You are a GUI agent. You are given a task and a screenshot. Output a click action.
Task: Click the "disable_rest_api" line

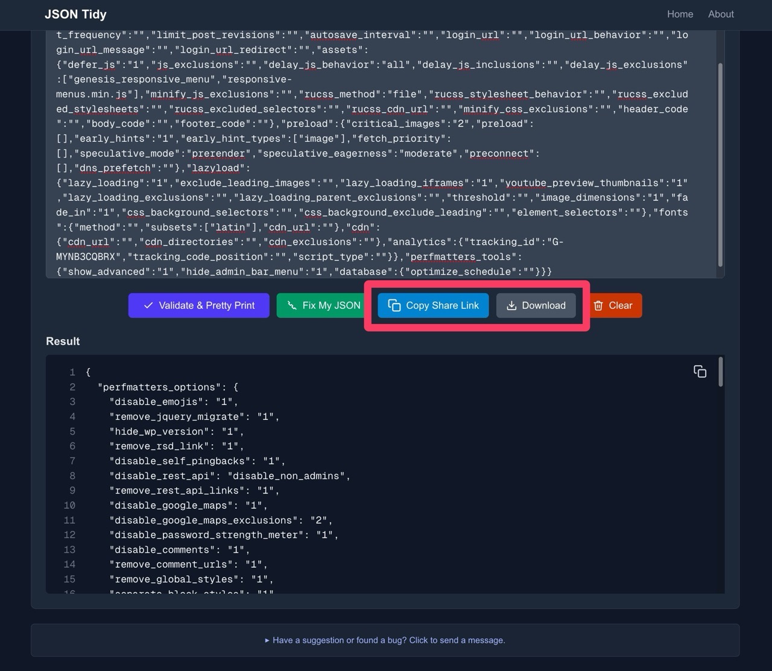(x=230, y=475)
